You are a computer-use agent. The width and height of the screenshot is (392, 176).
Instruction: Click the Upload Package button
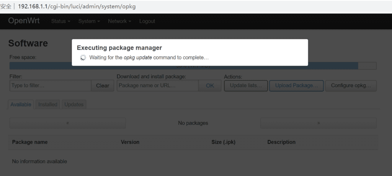(297, 86)
